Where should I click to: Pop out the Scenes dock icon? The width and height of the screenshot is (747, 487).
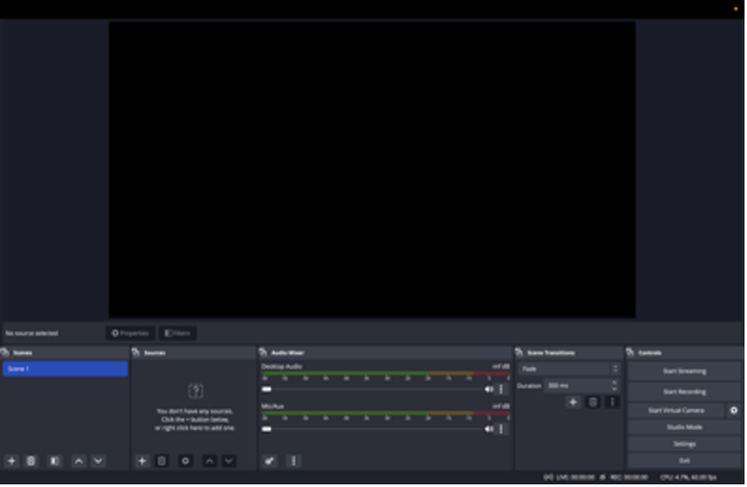[5, 353]
